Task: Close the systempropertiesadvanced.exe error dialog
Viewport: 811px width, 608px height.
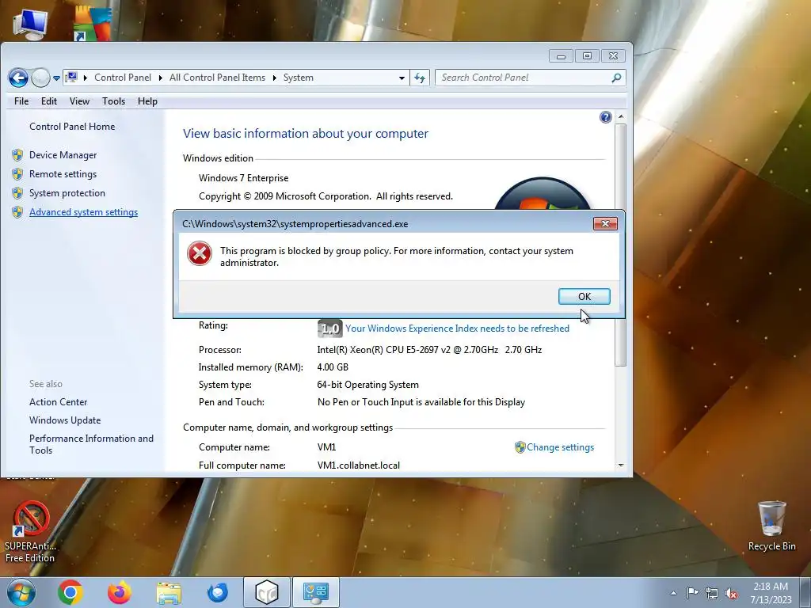Action: point(605,223)
